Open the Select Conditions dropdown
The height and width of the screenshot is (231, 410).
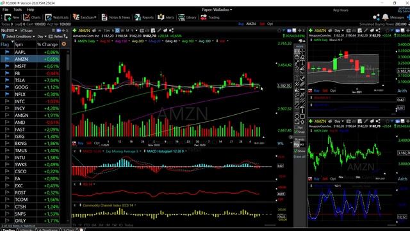(20, 37)
